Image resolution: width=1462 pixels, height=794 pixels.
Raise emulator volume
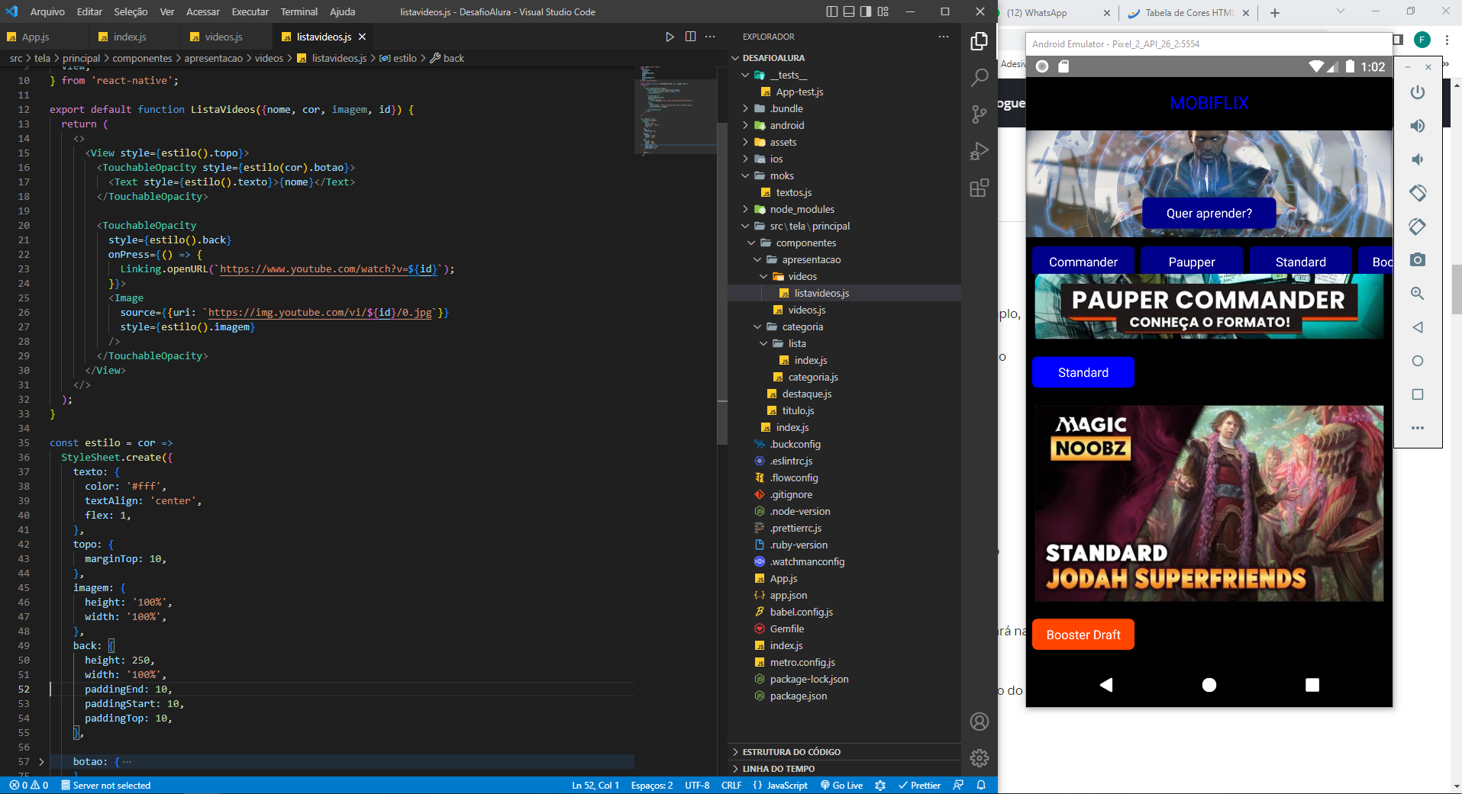pos(1418,126)
